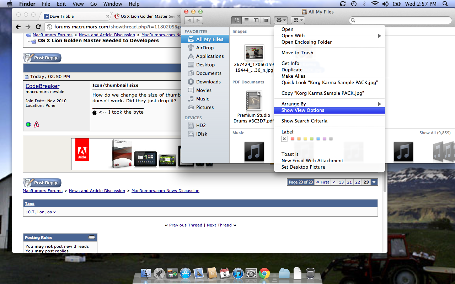
Task: Click the Finder back navigation arrow
Action: [x=189, y=20]
